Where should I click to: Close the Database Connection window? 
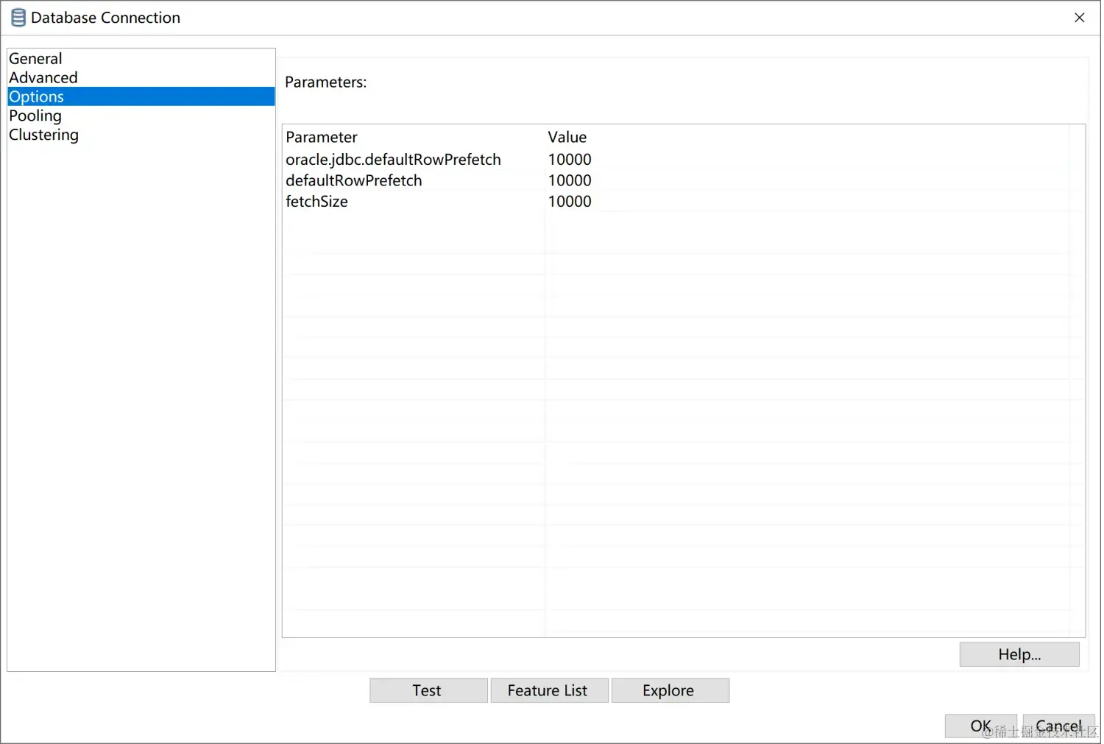point(1080,18)
